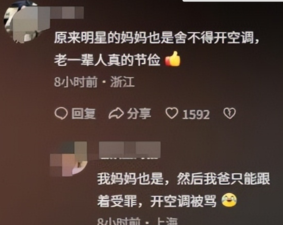This screenshot has height=225, width=283.
Task: Like the comment with the heart icon
Action: click(x=172, y=113)
